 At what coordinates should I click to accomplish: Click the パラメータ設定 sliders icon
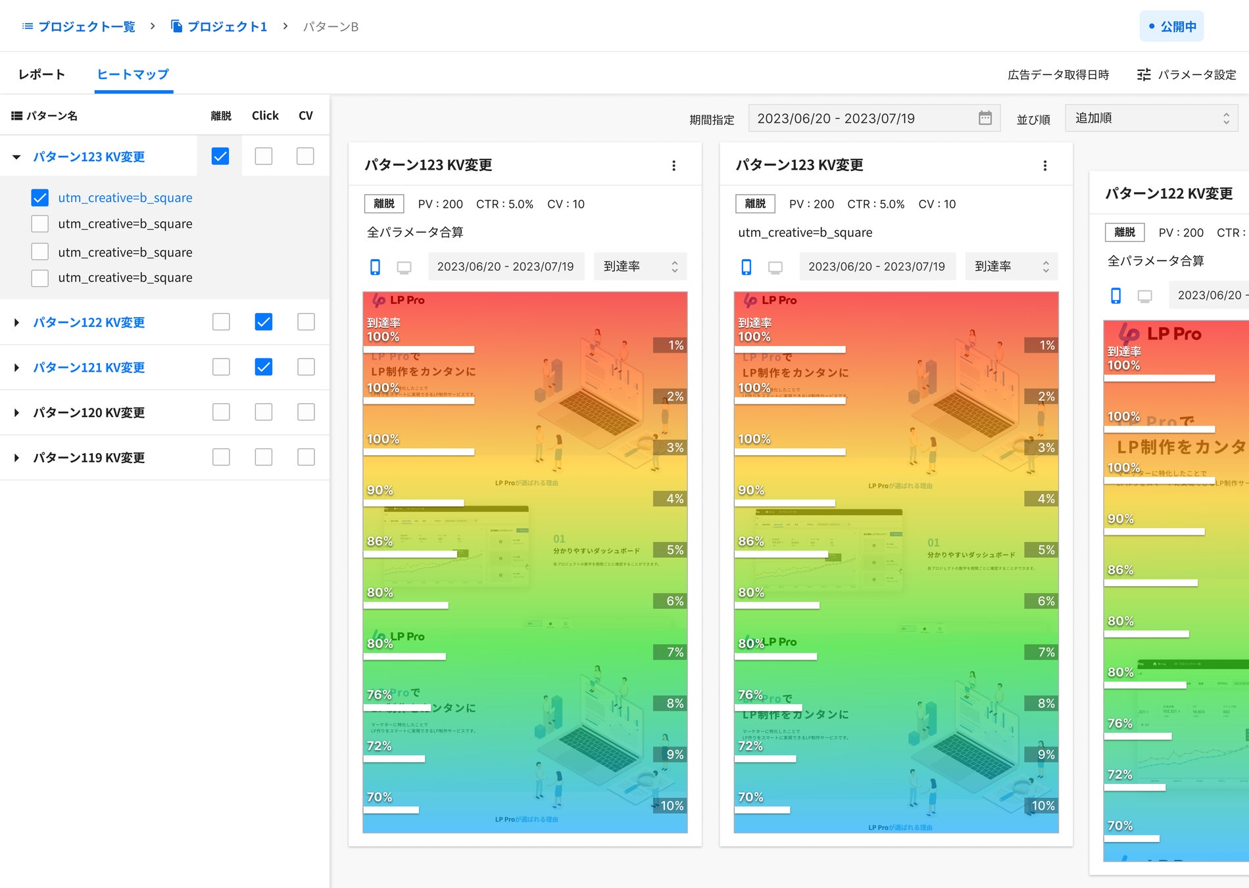(1144, 75)
